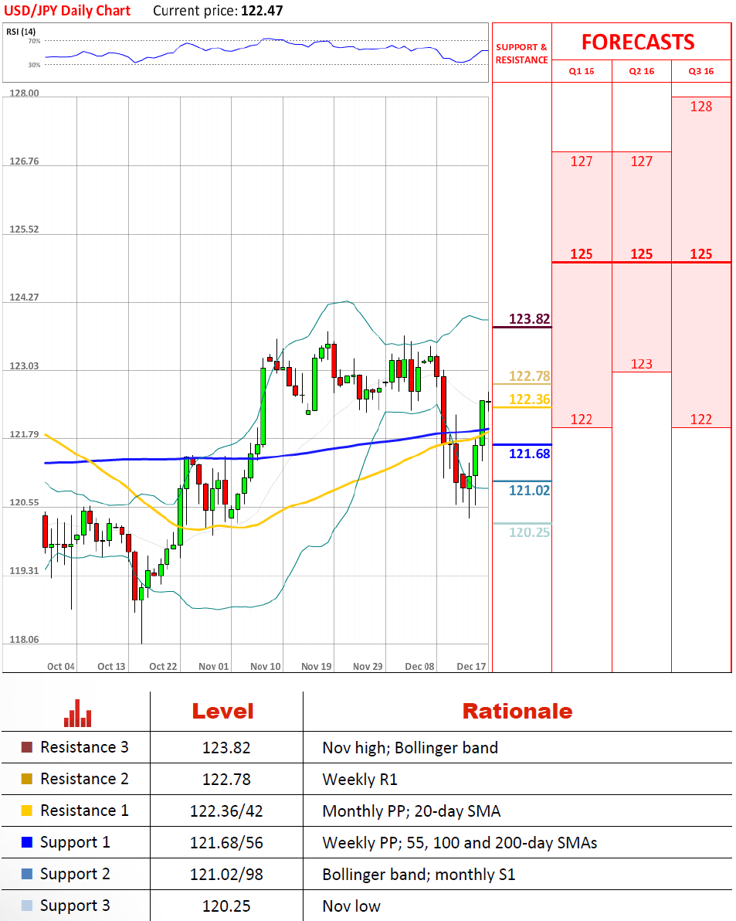Click the Dec 08 date axis label
Viewport: 736px width, 921px height.
419,667
